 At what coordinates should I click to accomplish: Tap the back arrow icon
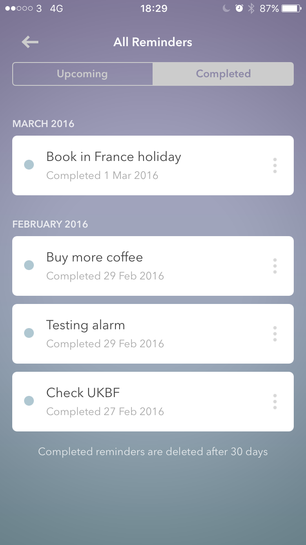[x=30, y=42]
